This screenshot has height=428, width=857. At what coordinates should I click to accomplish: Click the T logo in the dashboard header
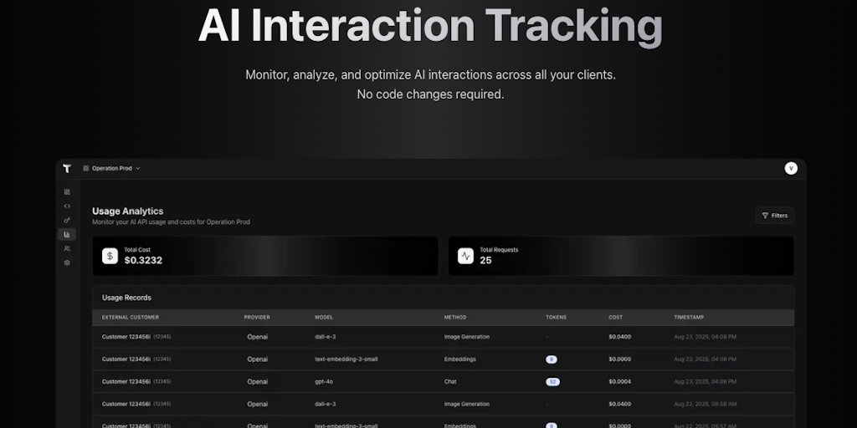[x=67, y=169]
